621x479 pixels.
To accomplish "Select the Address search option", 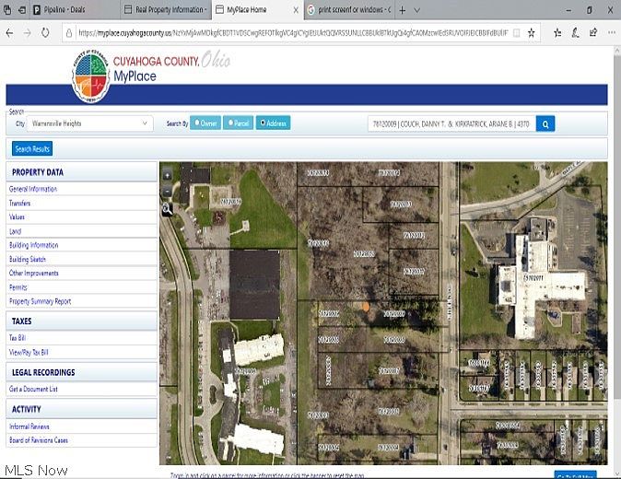I will [273, 123].
